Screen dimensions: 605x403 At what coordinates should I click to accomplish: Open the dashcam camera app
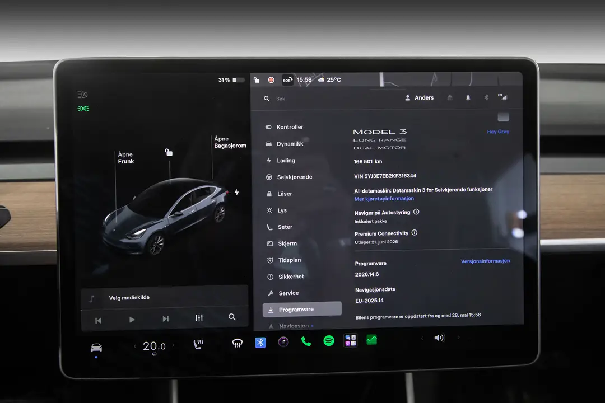(283, 341)
